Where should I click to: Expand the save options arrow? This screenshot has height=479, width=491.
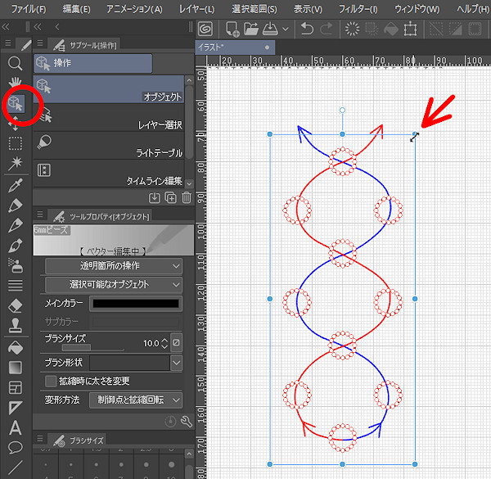click(x=286, y=29)
